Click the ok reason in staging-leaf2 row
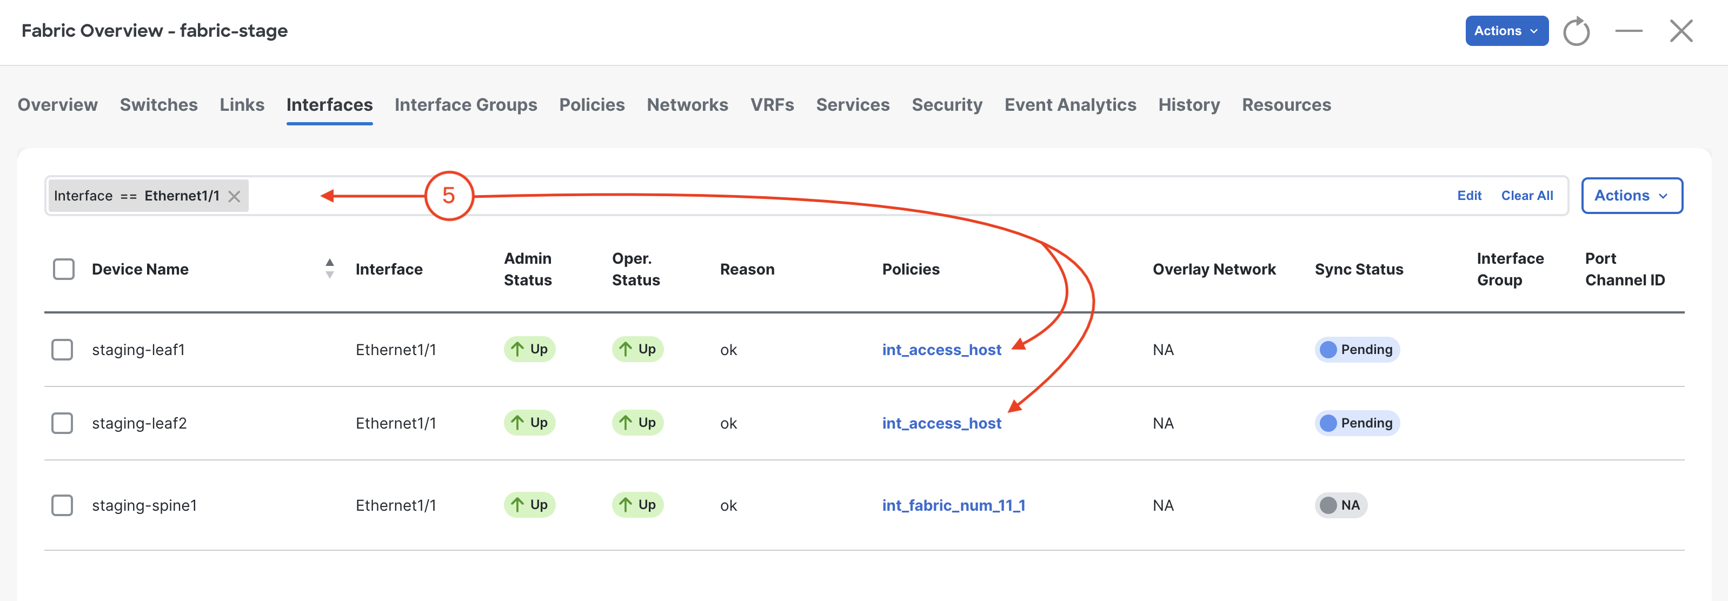 [728, 423]
